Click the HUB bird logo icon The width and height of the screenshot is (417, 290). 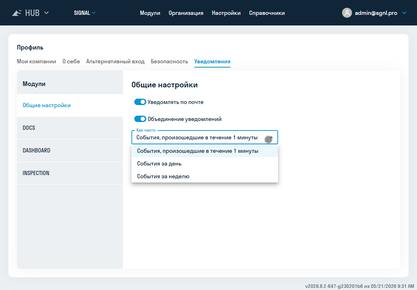pyautogui.click(x=17, y=13)
